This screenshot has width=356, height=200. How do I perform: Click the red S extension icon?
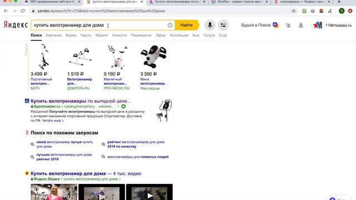click(x=321, y=11)
